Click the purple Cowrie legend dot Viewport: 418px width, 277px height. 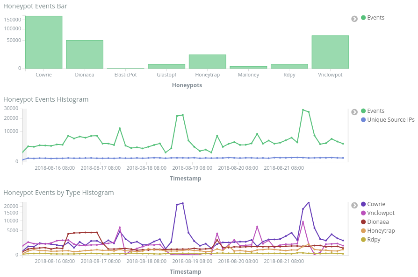coord(363,204)
